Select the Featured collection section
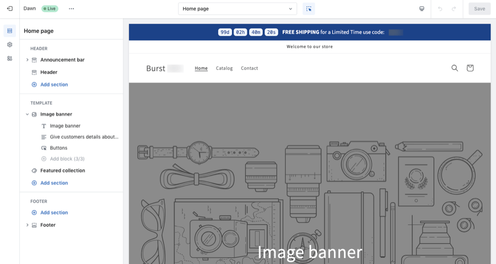Viewport: 496px width, 264px height. [62, 171]
